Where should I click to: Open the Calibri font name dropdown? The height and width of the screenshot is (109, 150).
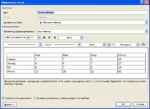(x=28, y=37)
